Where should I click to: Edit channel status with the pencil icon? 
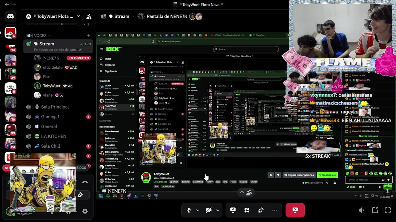point(80,50)
